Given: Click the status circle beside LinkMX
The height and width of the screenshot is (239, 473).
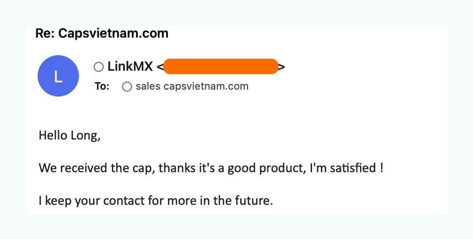Looking at the screenshot, I should pos(99,67).
